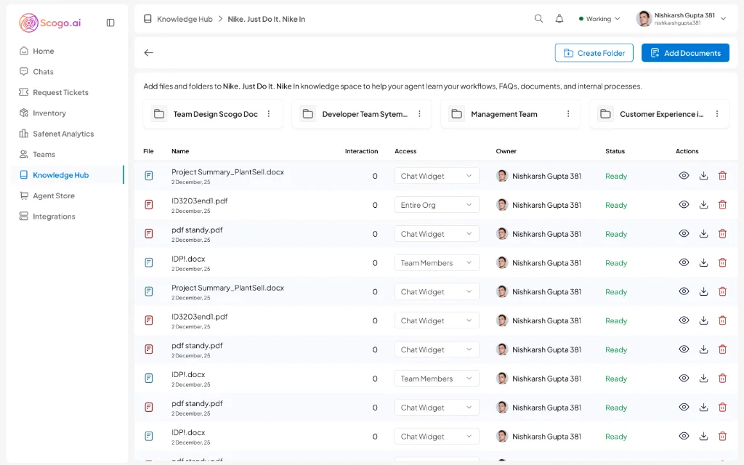744x465 pixels.
Task: Download ID3203end1.pdf using the download icon
Action: [703, 204]
